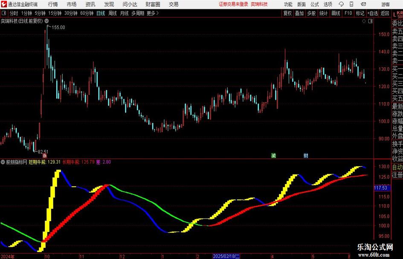Open the 奕瑞科技 chart settings dropdown
The image size is (403, 259).
point(46,21)
